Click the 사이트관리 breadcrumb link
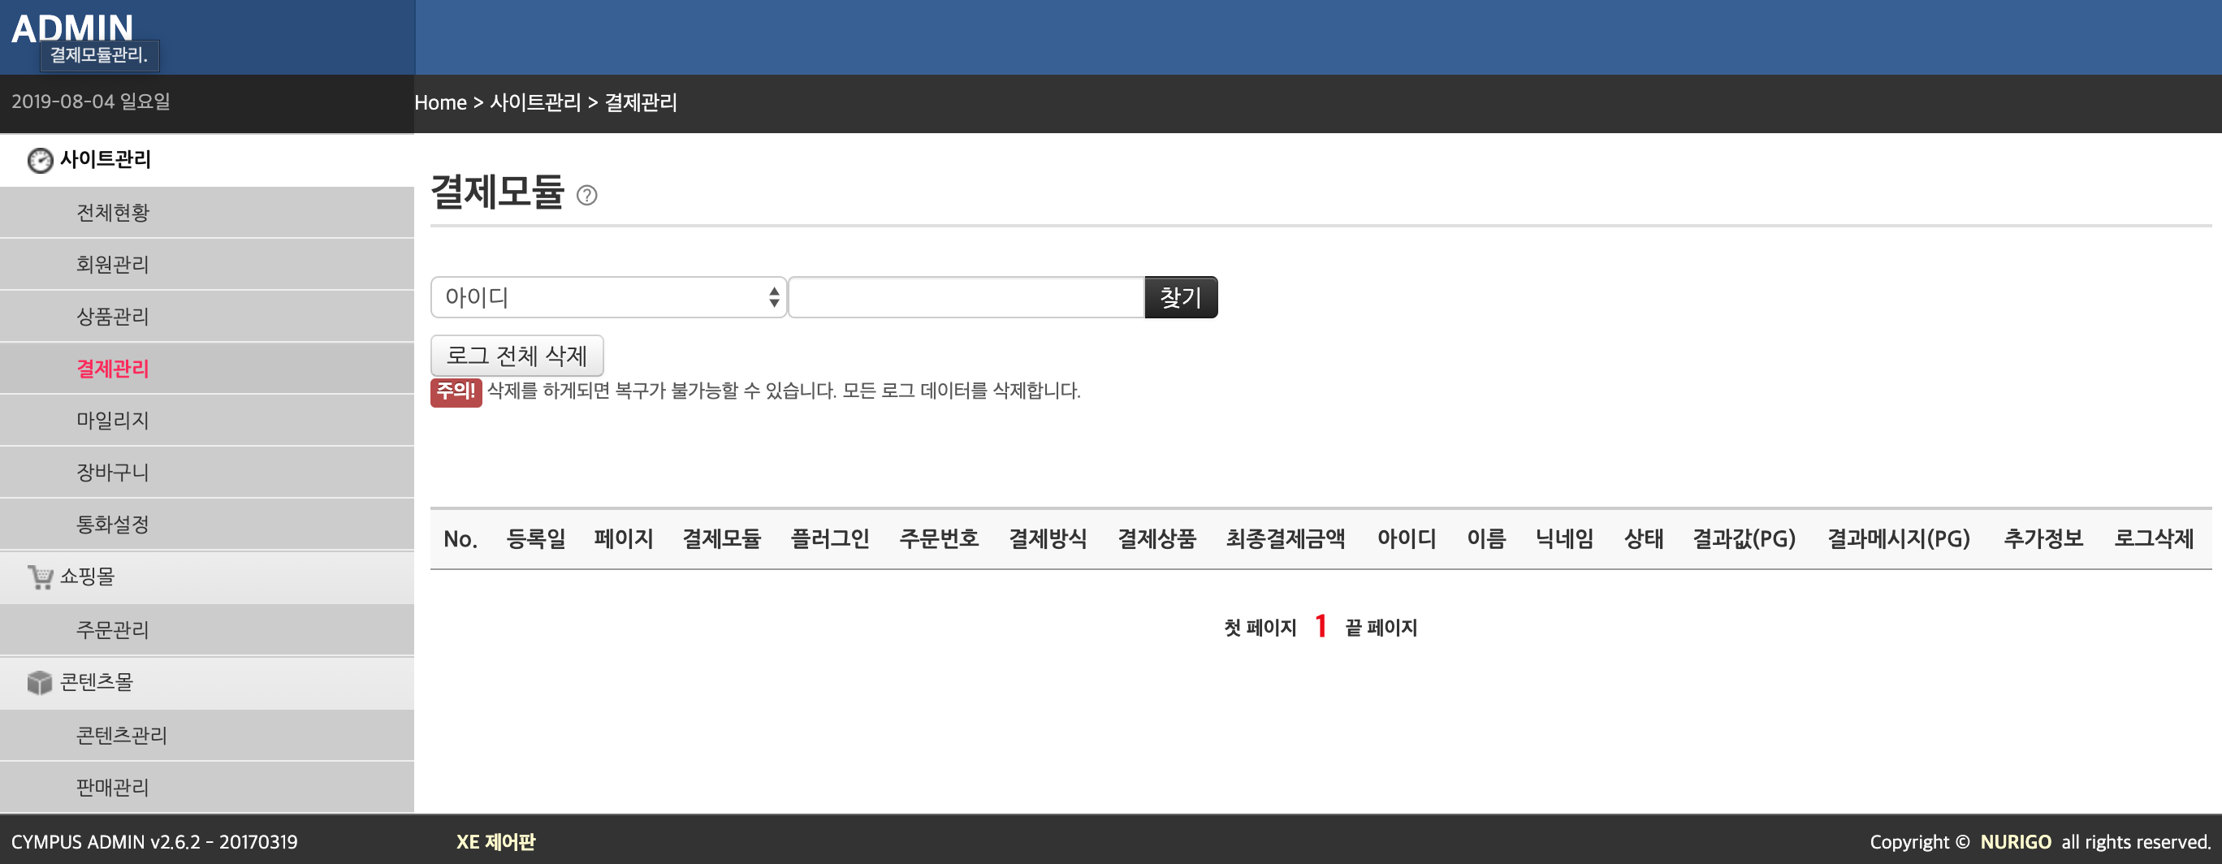The height and width of the screenshot is (864, 2222). [x=535, y=102]
